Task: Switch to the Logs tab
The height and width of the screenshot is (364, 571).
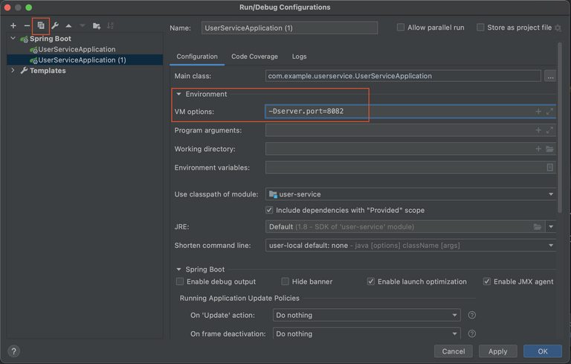Action: coord(299,57)
